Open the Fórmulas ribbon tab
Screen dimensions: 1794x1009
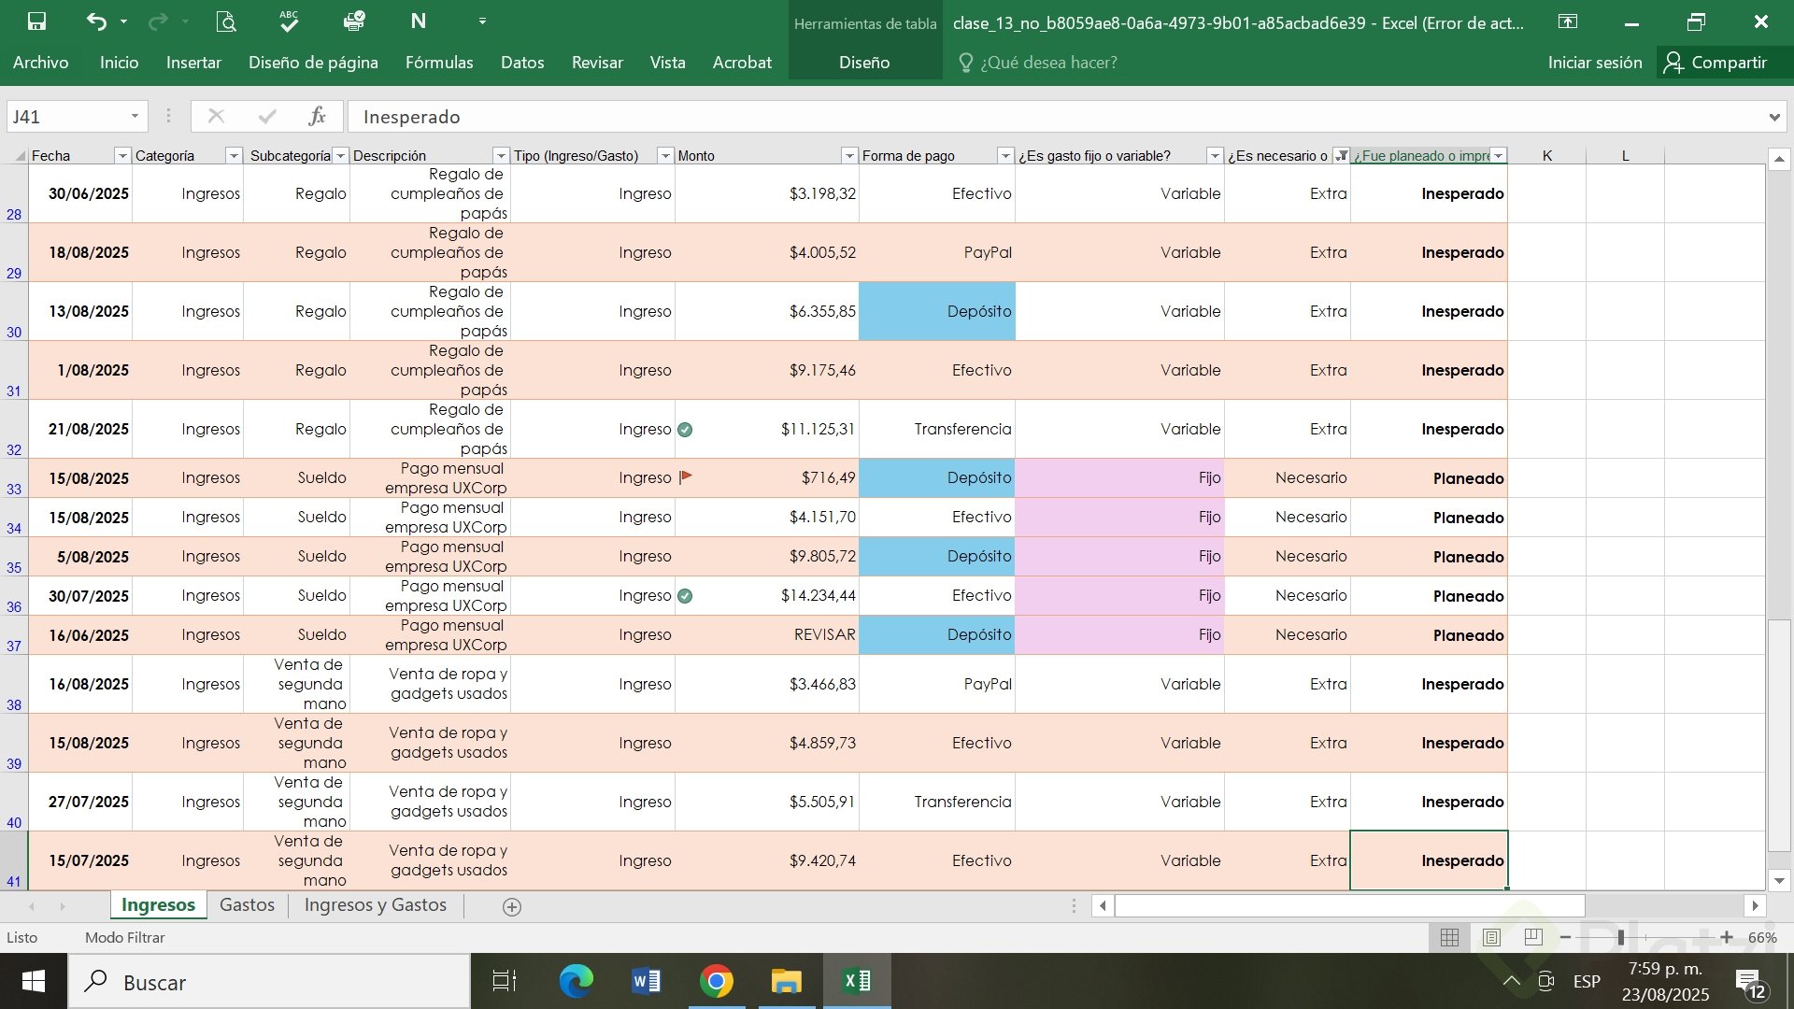pyautogui.click(x=439, y=63)
